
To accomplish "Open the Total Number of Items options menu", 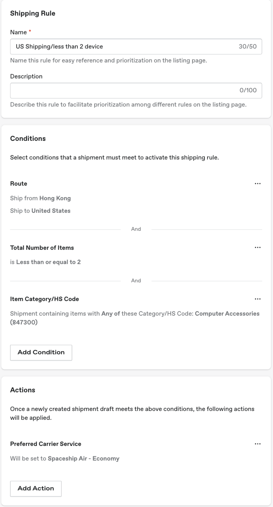I will click(258, 248).
